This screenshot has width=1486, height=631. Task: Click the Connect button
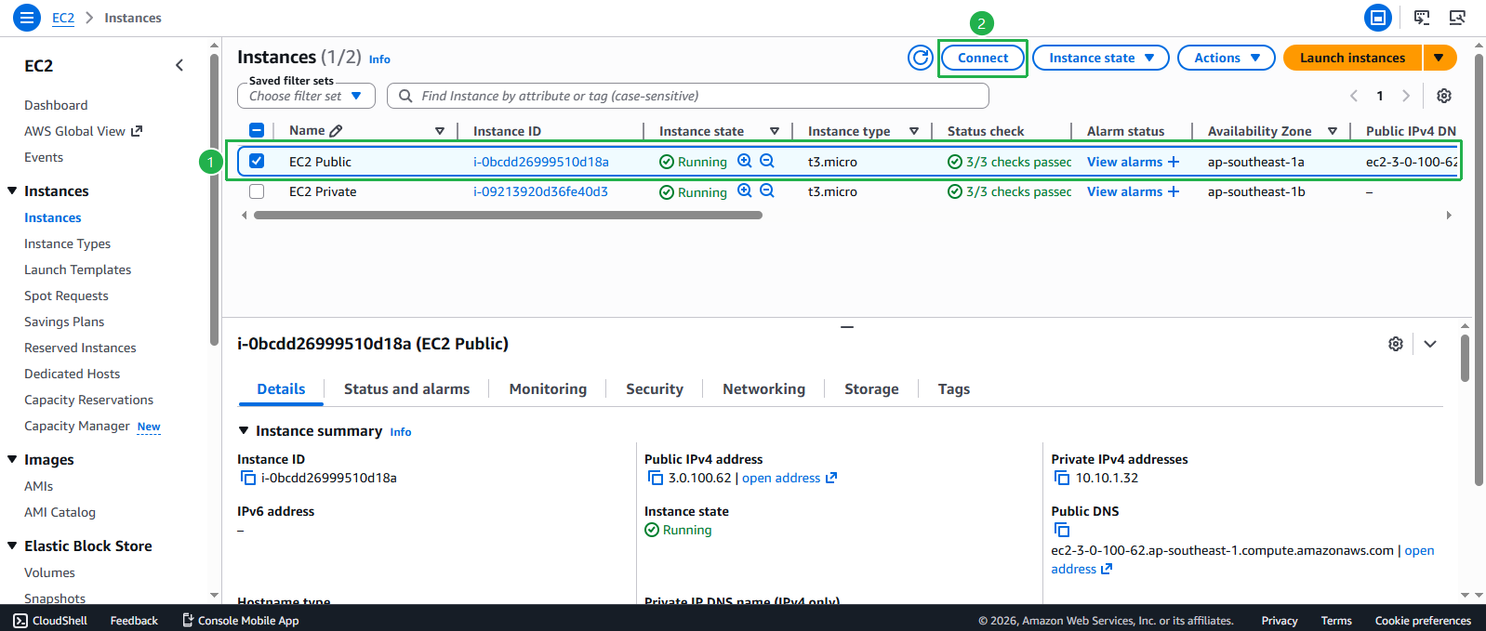coord(983,58)
